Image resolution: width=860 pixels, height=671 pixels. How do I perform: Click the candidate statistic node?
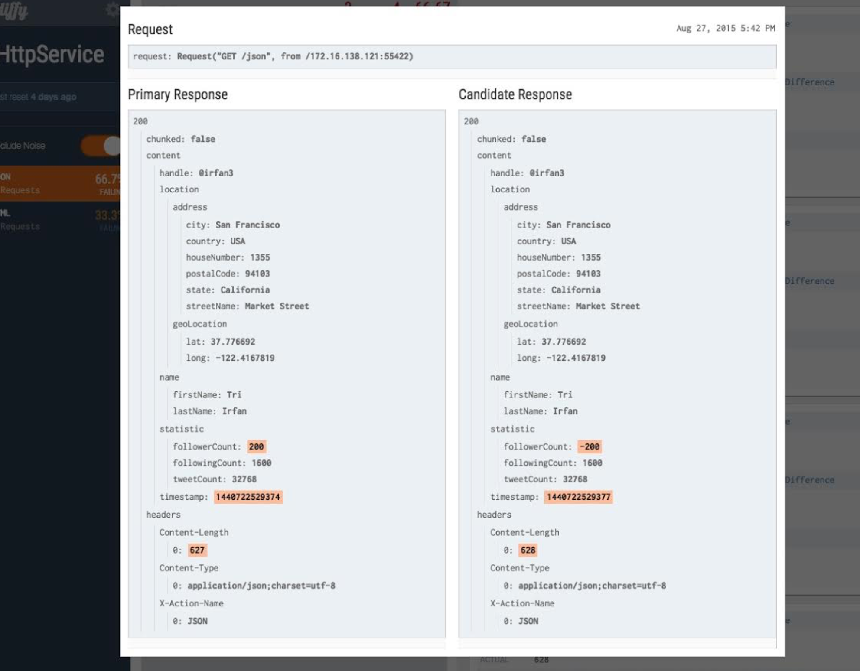pyautogui.click(x=512, y=429)
